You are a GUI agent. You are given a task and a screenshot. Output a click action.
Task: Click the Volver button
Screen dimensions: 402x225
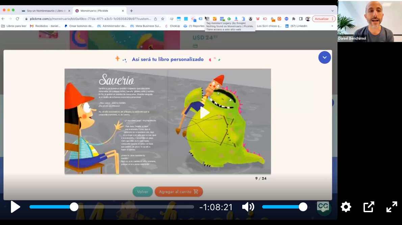pos(143,192)
